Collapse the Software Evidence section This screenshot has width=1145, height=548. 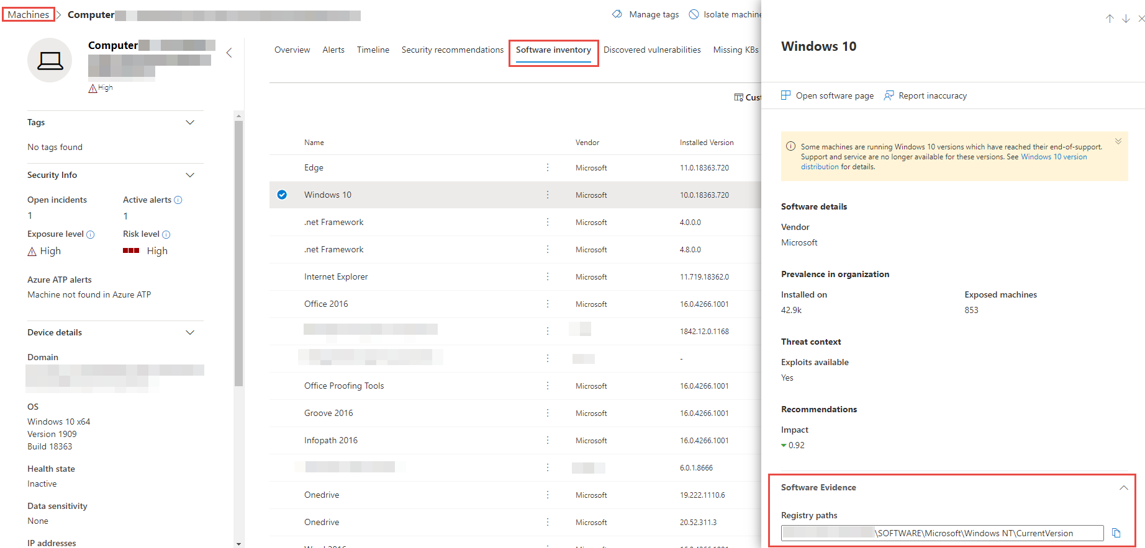click(1123, 488)
